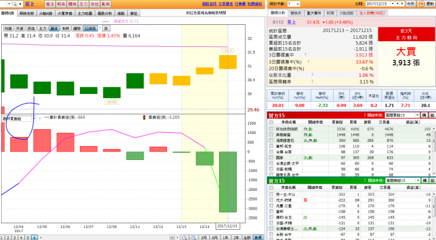Screen dimensions: 436x240
Task: Click the zoom-out magnifier below chart
Action: [x=184, y=238]
